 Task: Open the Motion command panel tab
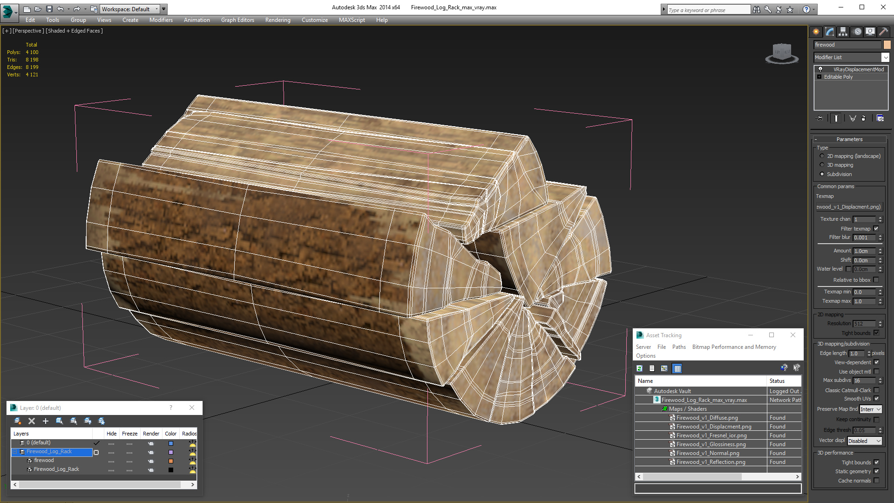pos(857,32)
